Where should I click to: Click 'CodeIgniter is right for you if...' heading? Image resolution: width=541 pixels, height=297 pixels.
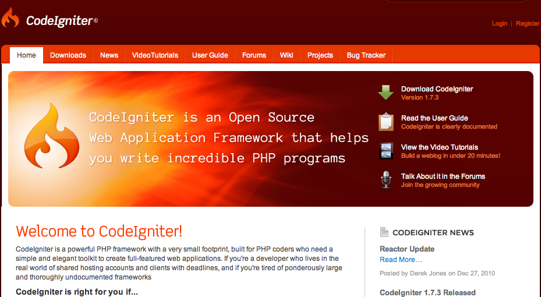click(77, 292)
